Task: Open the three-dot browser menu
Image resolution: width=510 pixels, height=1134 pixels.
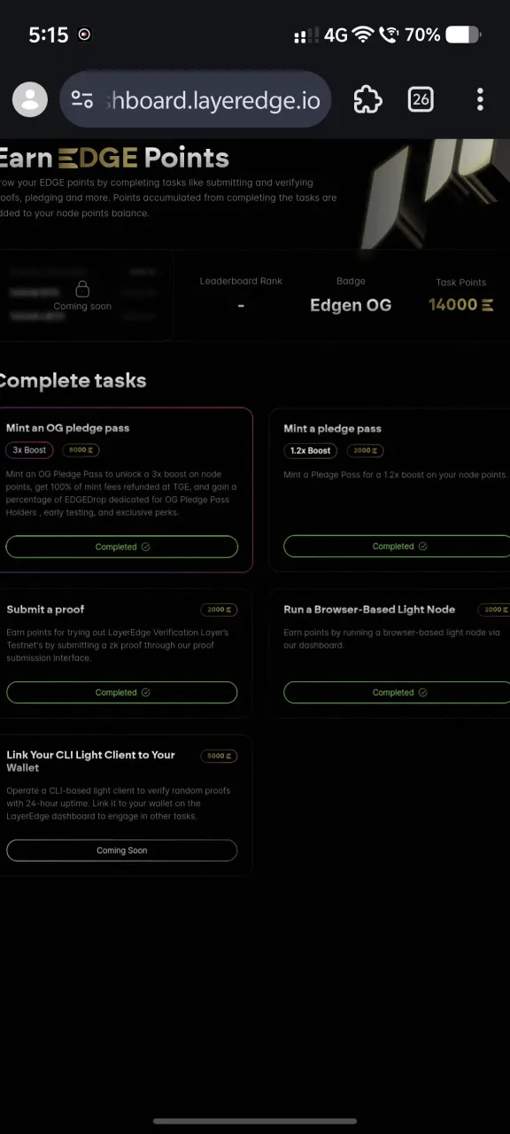Action: [x=480, y=99]
